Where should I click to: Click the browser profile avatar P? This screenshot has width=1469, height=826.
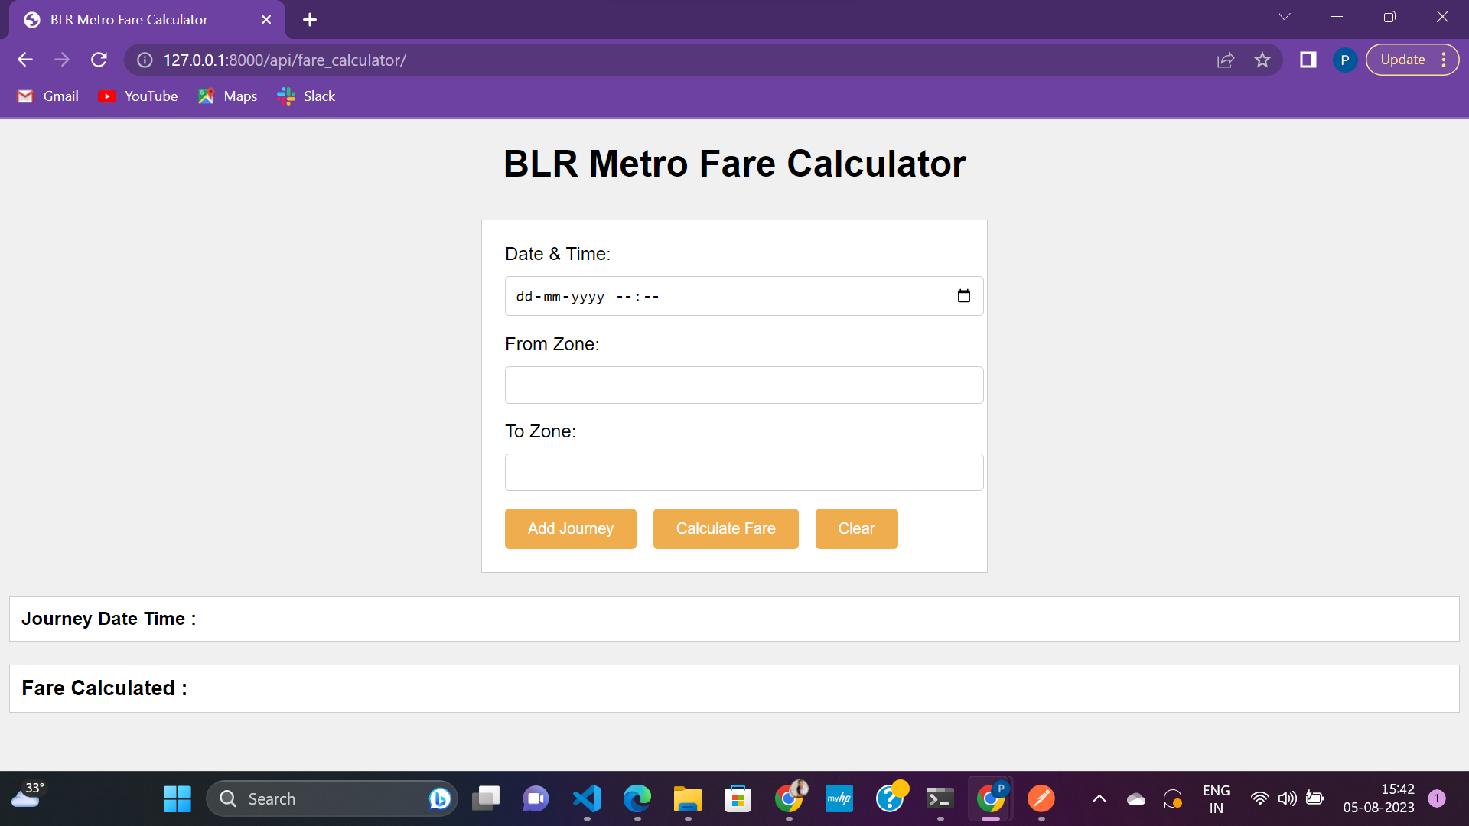coord(1344,60)
